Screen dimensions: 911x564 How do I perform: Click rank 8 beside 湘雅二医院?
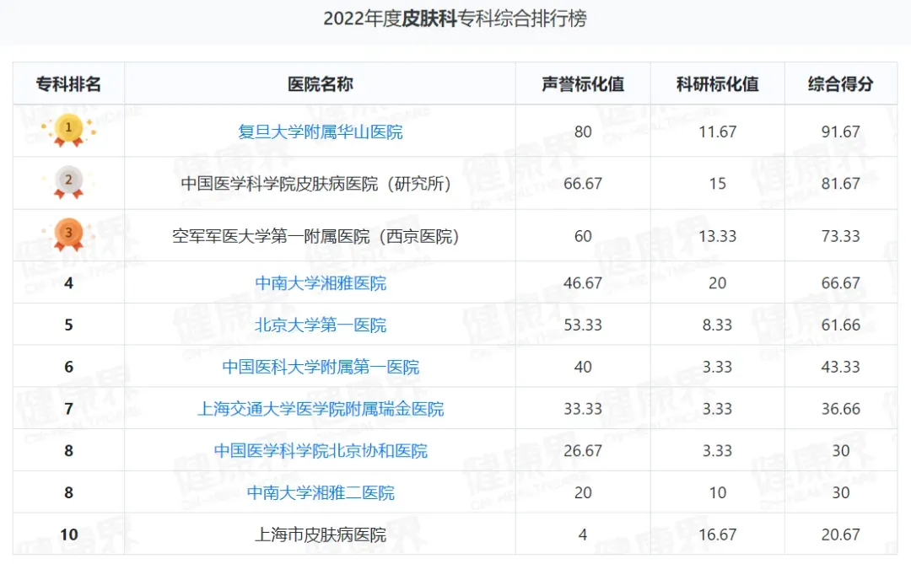click(x=68, y=492)
